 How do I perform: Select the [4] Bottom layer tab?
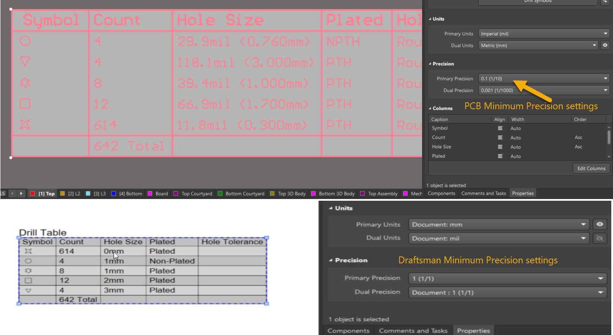127,194
